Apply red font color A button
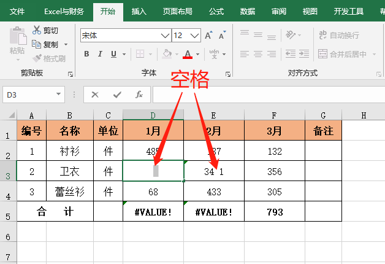385x264 pixels. 188,54
